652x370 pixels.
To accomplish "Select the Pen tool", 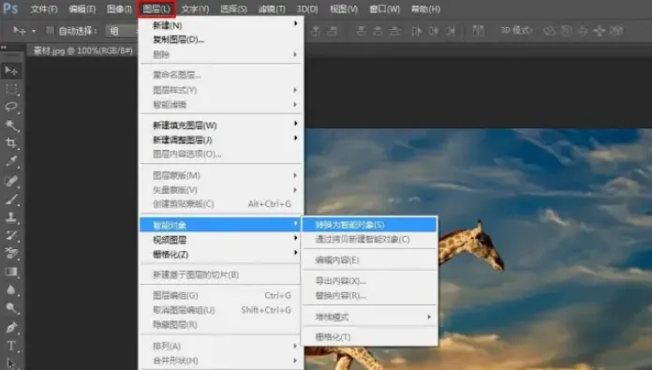I will 11,327.
